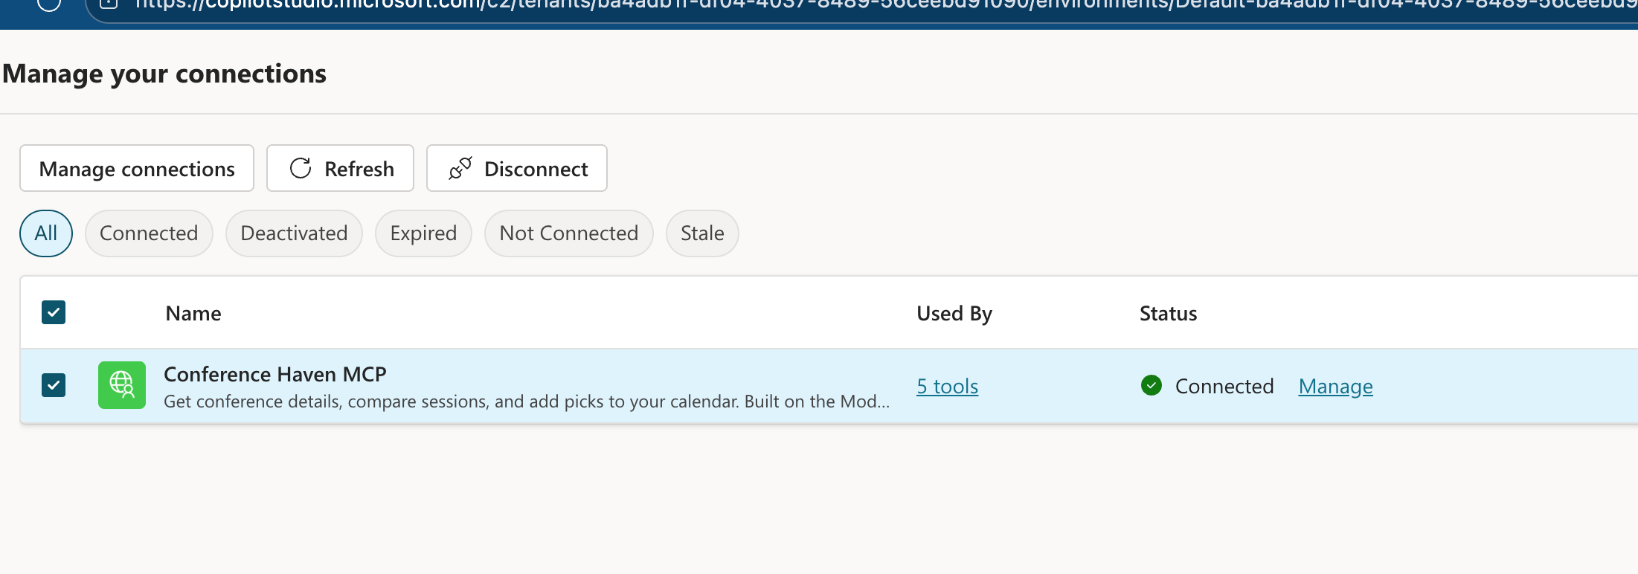Switch to the Stale filter
Screen dimensions: 1638x574
pos(702,233)
